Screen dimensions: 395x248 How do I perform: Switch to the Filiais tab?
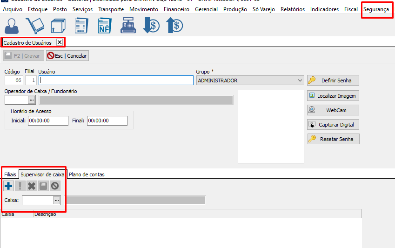click(10, 174)
